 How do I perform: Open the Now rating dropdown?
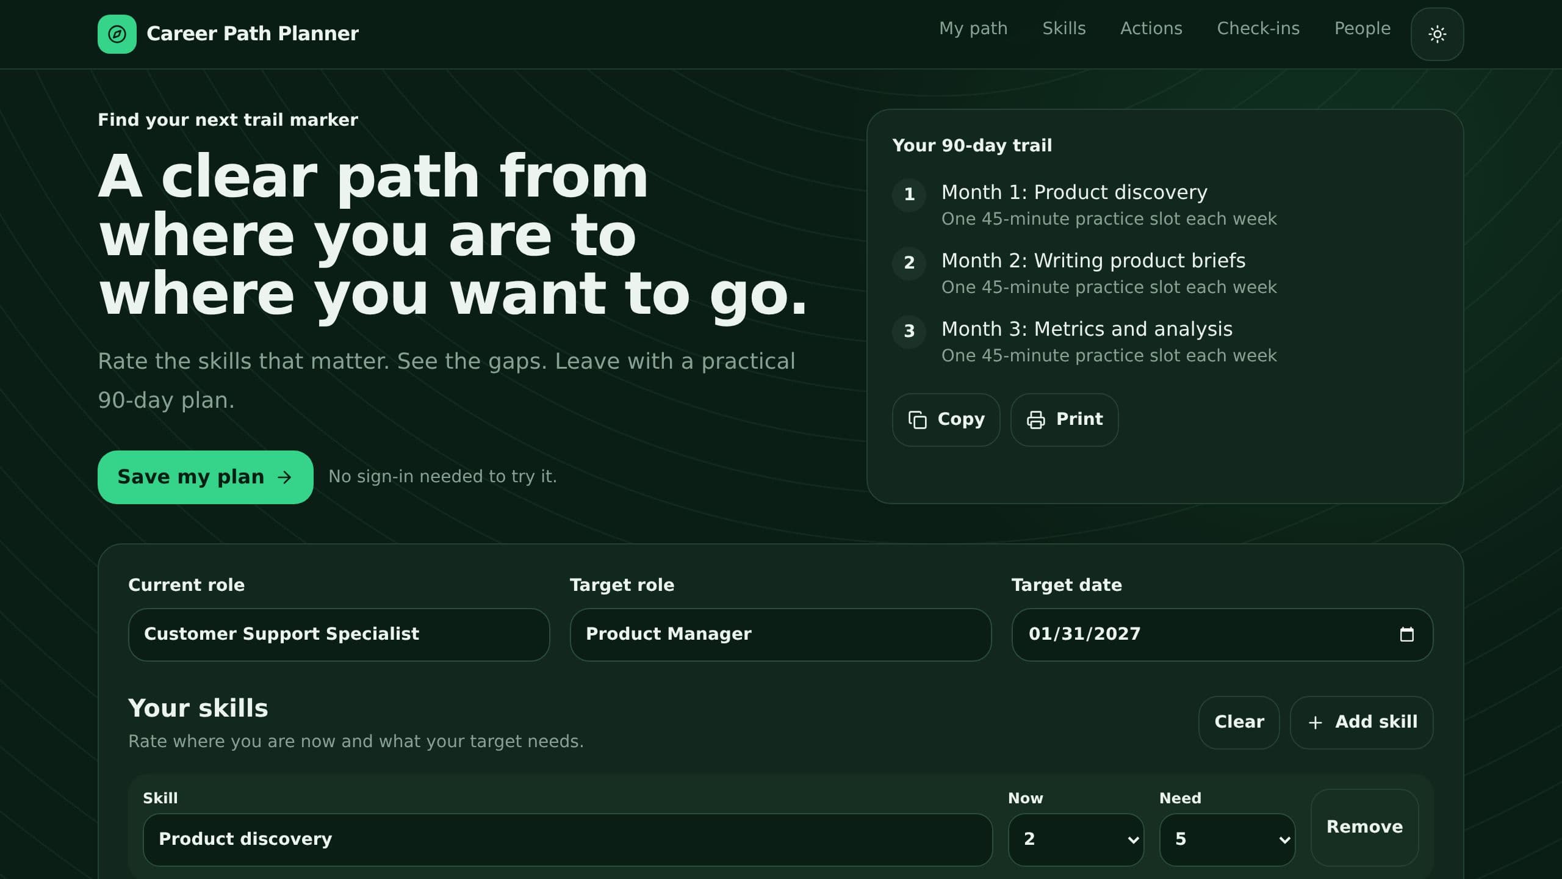1076,839
